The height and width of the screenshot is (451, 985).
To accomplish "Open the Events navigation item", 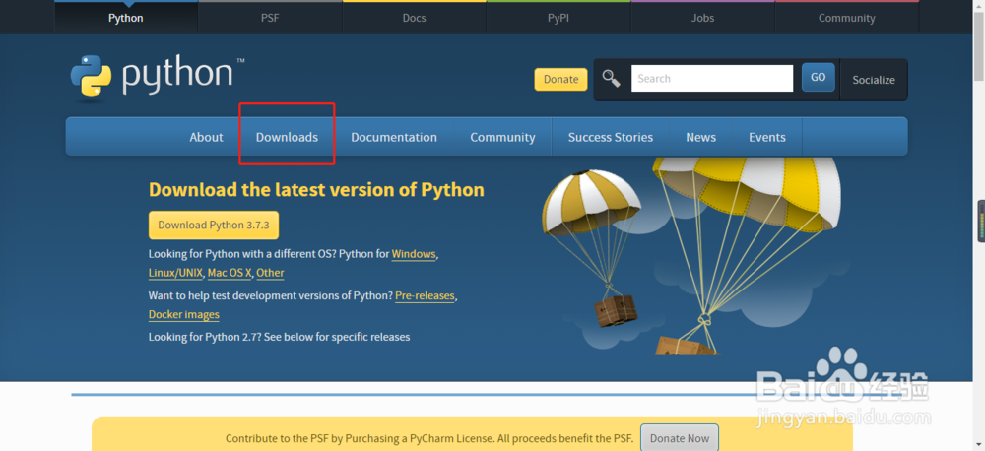I will tap(767, 137).
